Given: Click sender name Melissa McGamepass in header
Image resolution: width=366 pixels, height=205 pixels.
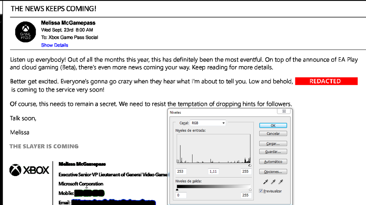Looking at the screenshot, I should (68, 23).
